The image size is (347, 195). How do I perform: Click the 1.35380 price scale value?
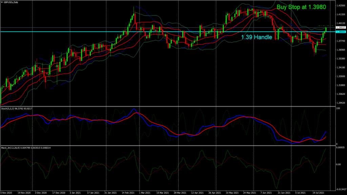341,59
